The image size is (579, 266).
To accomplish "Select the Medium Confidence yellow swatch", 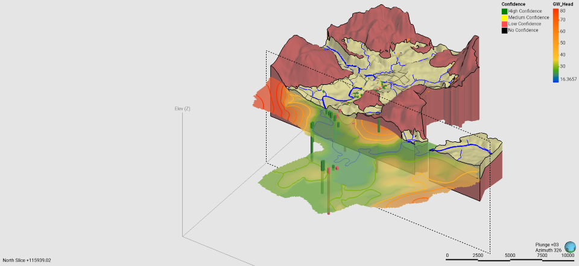I will coord(504,17).
